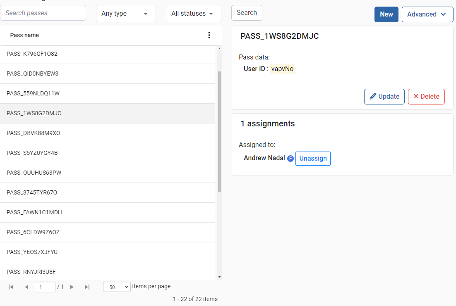Create a new pass with New button
Screen dimensions: 456x306
pyautogui.click(x=386, y=14)
